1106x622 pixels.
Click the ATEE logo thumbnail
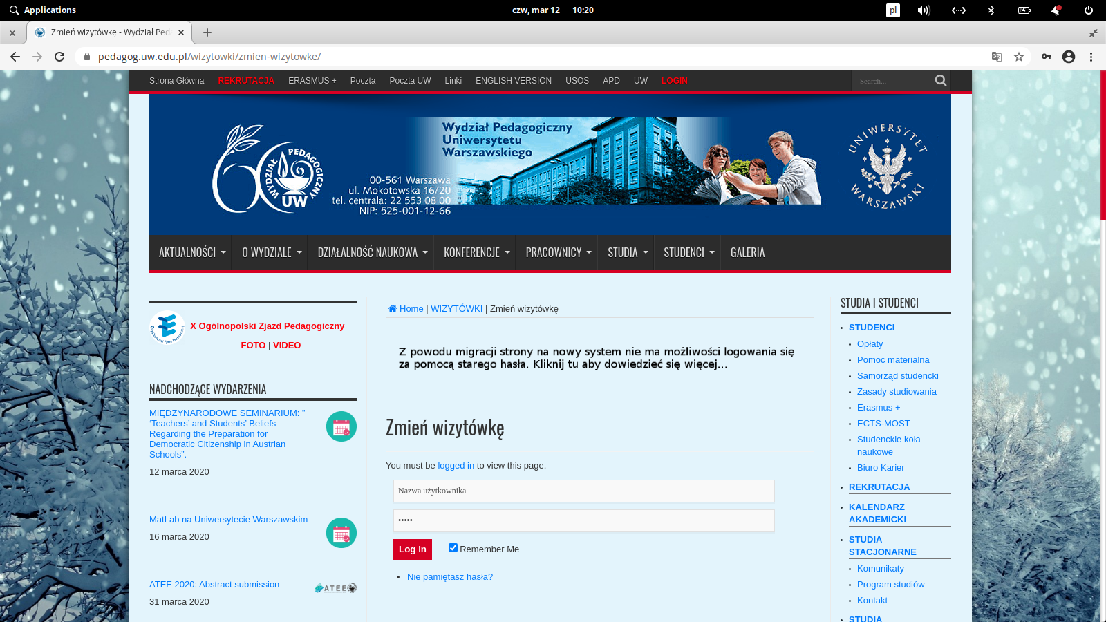(336, 588)
